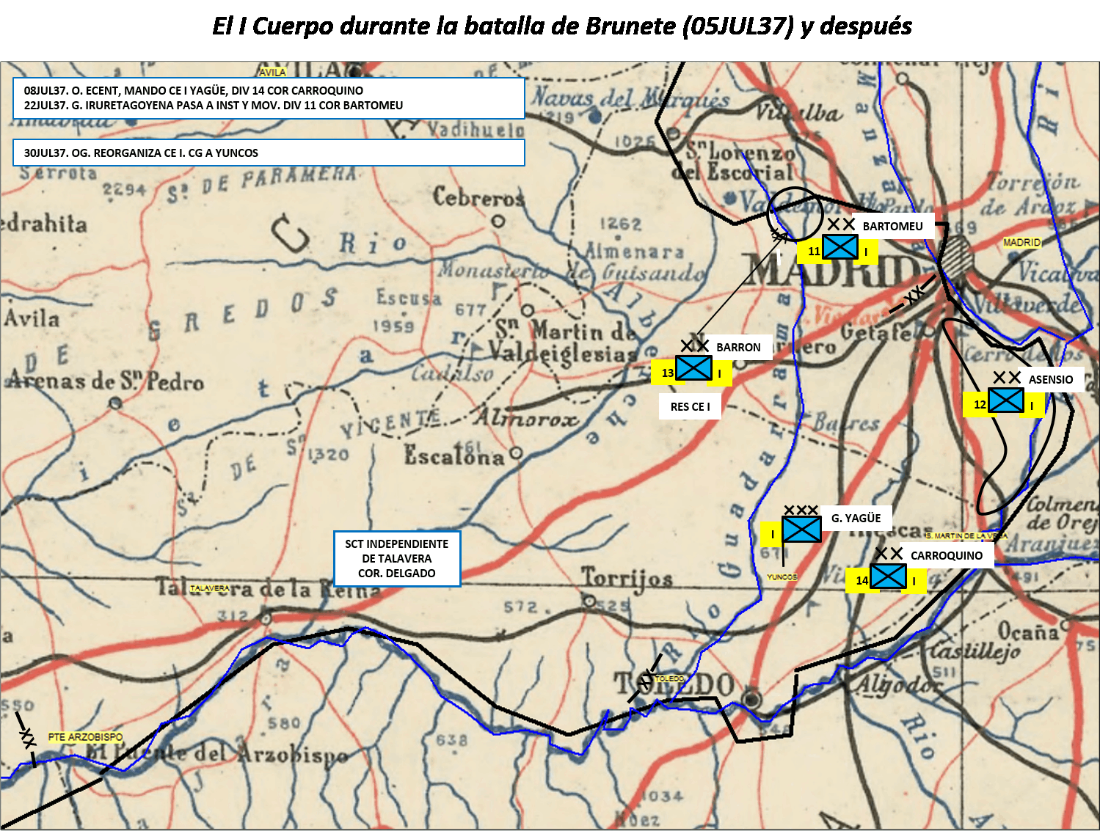Click the BARTOMEU commander label
This screenshot has height=831, width=1100.
[892, 226]
